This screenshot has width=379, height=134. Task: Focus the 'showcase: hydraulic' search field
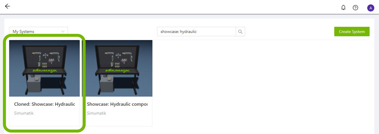[197, 32]
